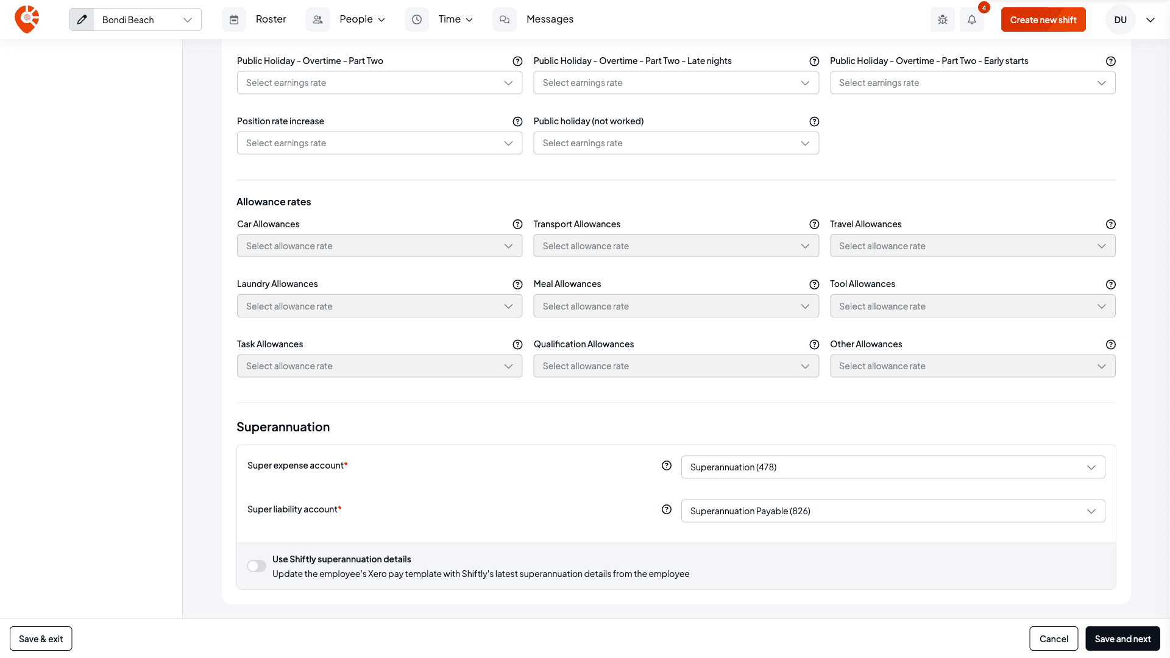Open Other Allowances rate dropdown
1170x658 pixels.
[973, 366]
